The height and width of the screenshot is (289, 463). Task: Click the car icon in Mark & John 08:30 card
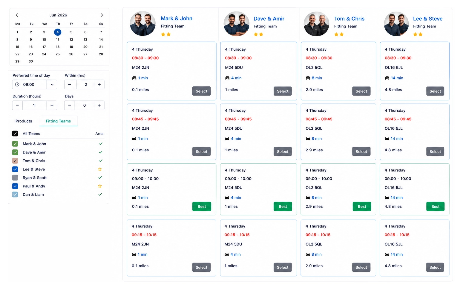pos(134,78)
